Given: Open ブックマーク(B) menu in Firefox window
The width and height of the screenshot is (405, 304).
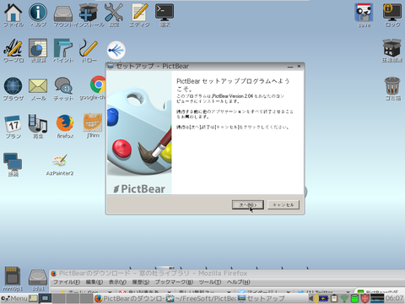Looking at the screenshot, I should click(174, 282).
